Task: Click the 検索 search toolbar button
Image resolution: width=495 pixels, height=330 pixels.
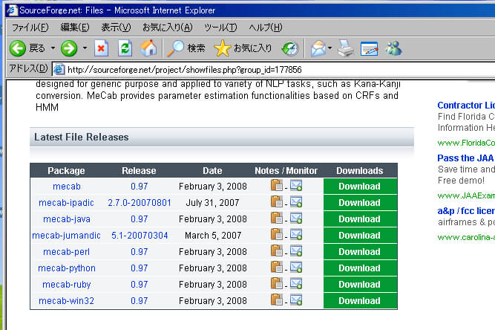Action: coord(186,48)
